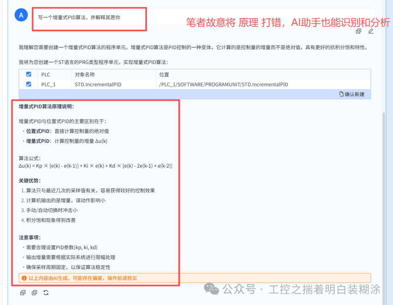393x305 pixels.
Task: Click the 对象名称 column header
Action: (x=85, y=75)
